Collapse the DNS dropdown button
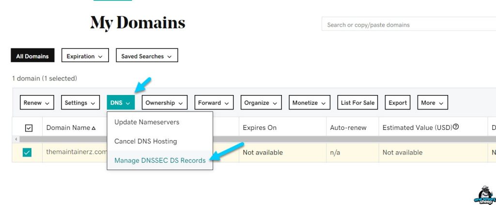Image resolution: width=496 pixels, height=205 pixels. point(121,103)
